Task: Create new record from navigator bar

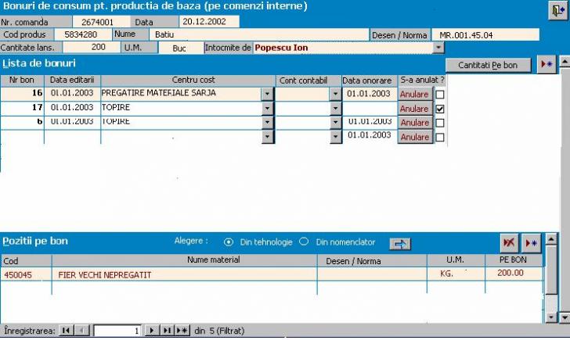Action: pyautogui.click(x=182, y=331)
